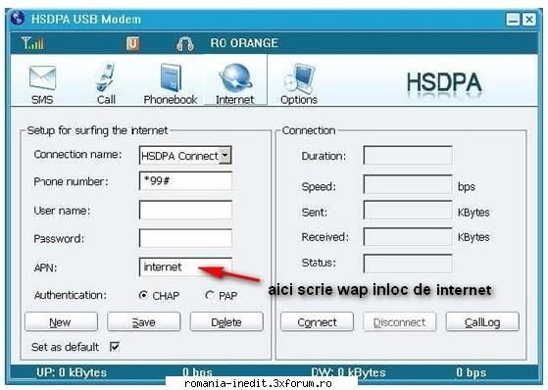Select the Internet globe icon

(x=235, y=77)
